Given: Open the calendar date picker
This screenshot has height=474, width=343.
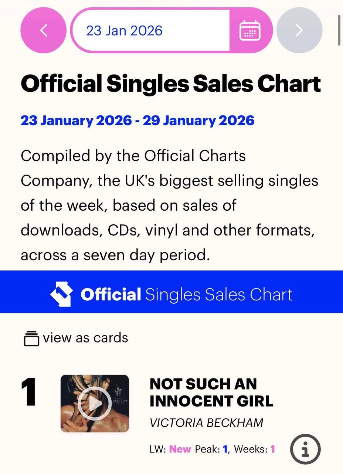Looking at the screenshot, I should (250, 30).
